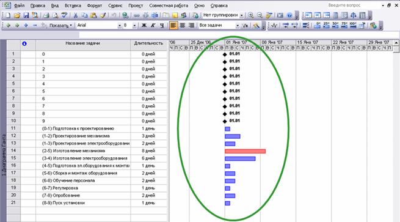Screen dimensions: 400x222
Task: Select duration cell '8 дней'
Action: [149, 150]
